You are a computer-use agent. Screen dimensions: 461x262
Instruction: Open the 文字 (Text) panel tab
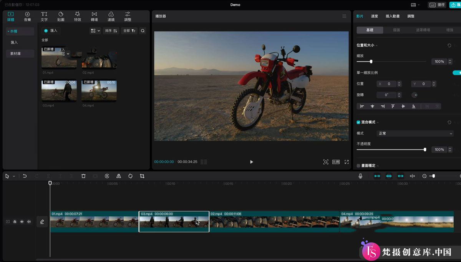[44, 17]
